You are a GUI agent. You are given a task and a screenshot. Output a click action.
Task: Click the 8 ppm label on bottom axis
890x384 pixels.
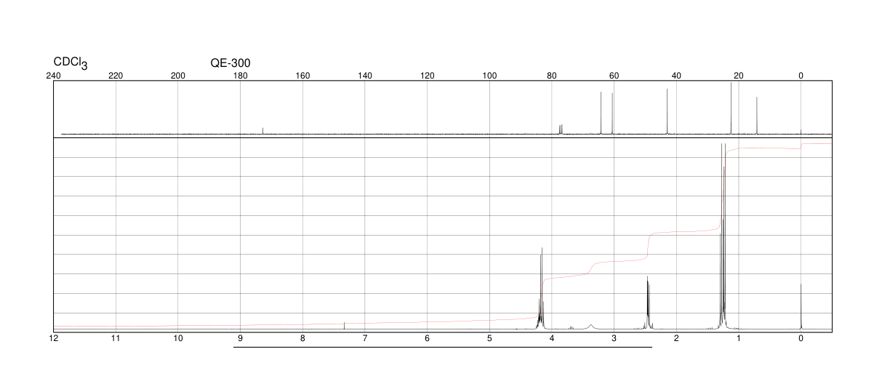coord(302,338)
